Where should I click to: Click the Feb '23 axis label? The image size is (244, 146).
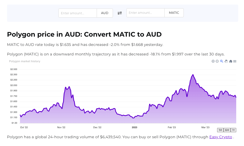point(172,127)
